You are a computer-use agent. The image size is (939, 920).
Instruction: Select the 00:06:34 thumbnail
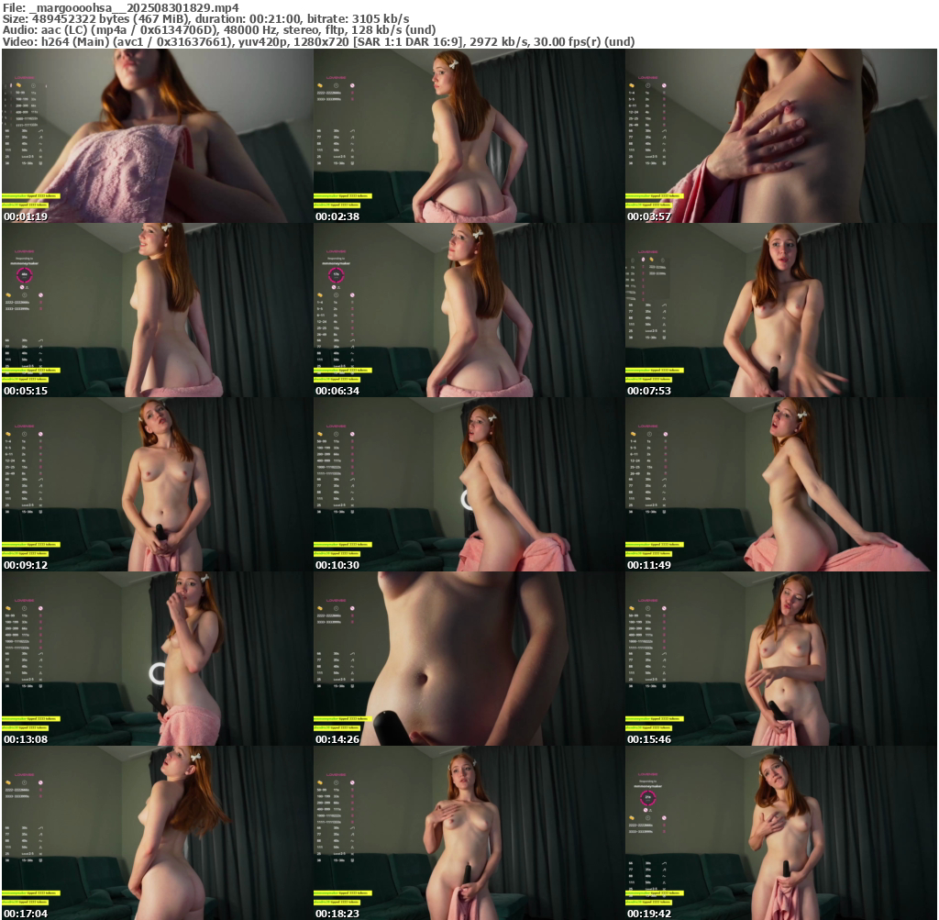click(469, 310)
